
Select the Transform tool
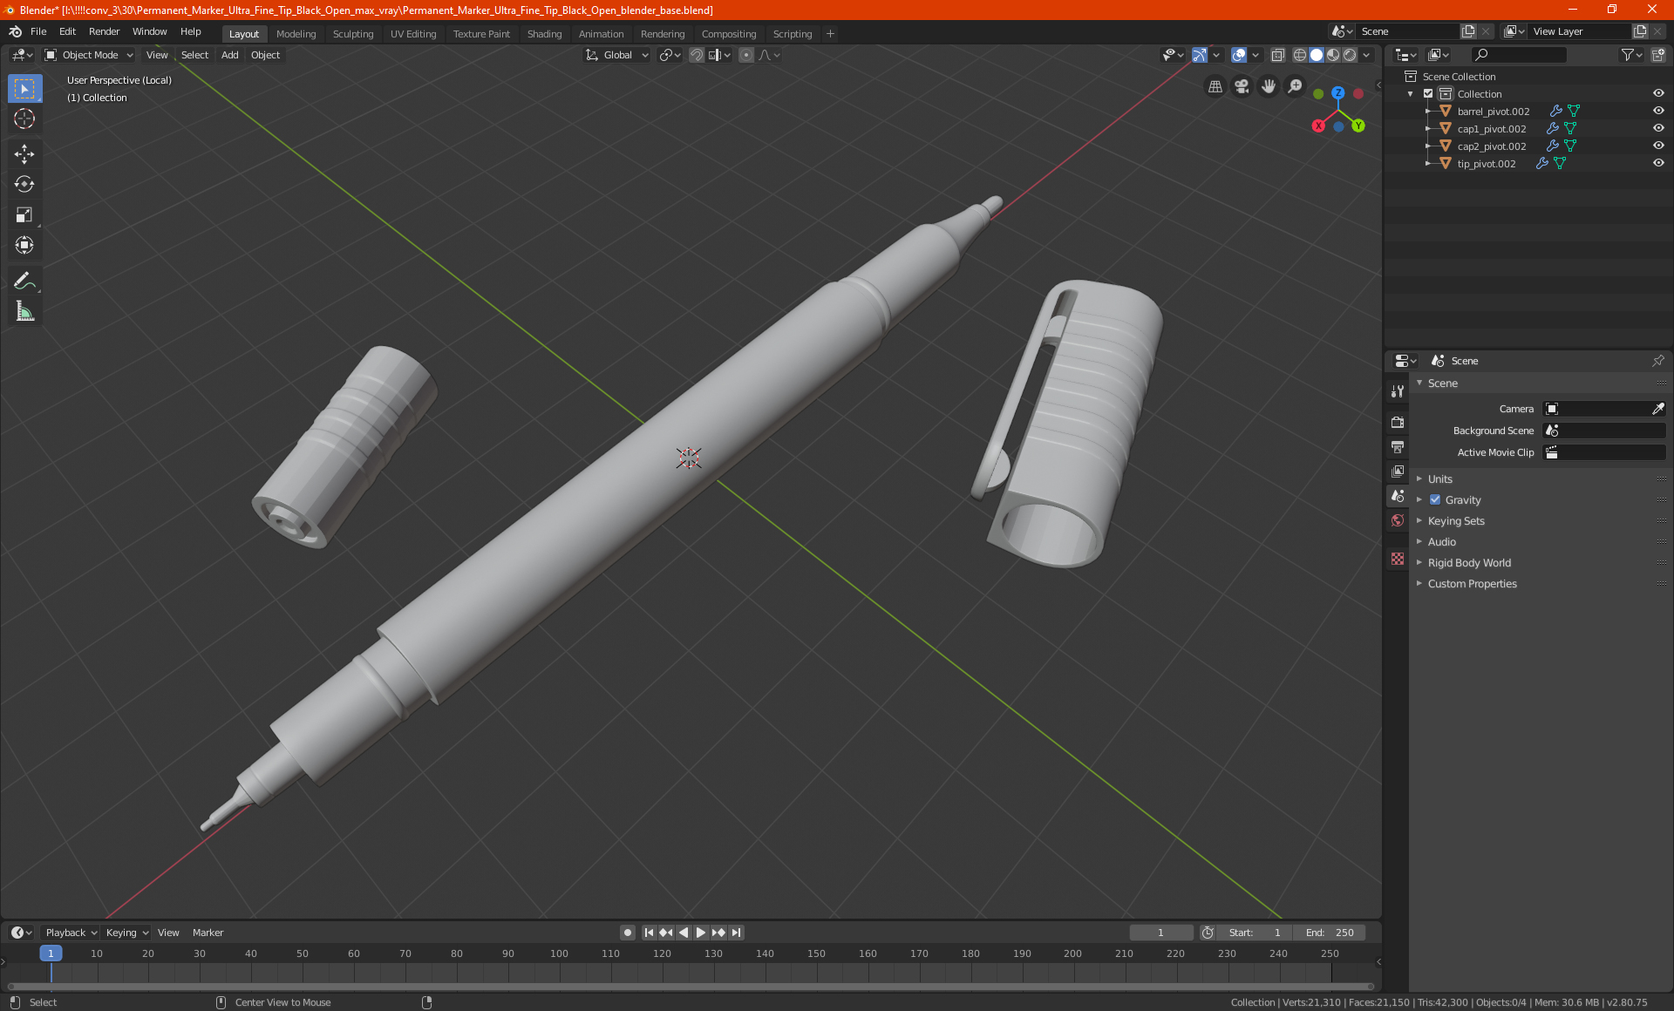24,246
